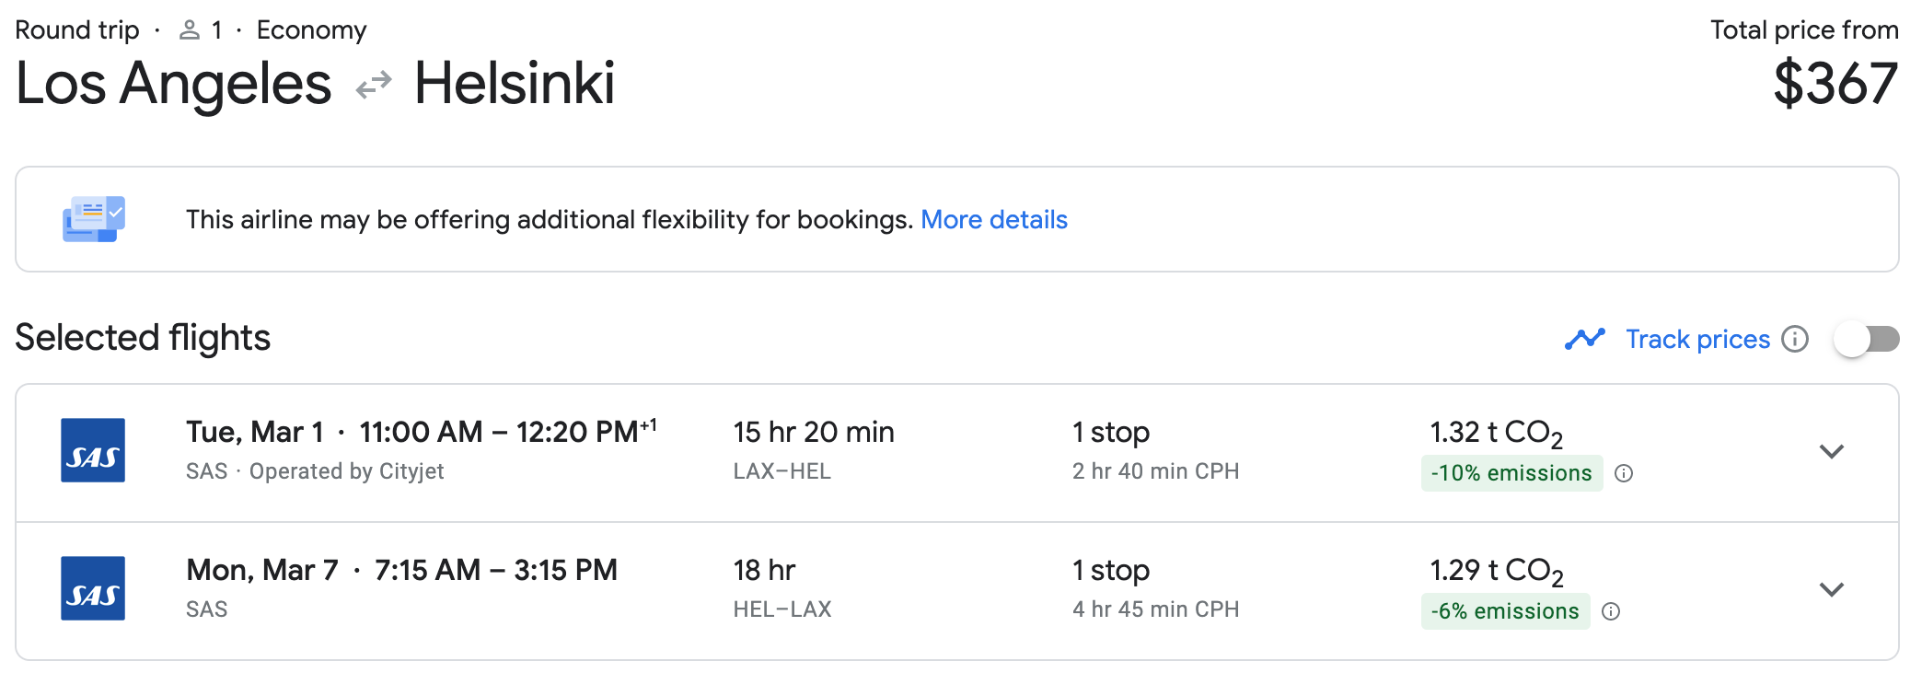Enable the Track prices toggle switch
Image resolution: width=1922 pixels, height=696 pixels.
[x=1866, y=339]
